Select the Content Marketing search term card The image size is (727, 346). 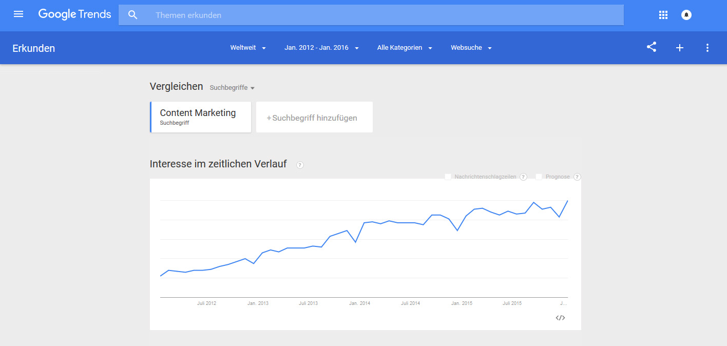(201, 117)
